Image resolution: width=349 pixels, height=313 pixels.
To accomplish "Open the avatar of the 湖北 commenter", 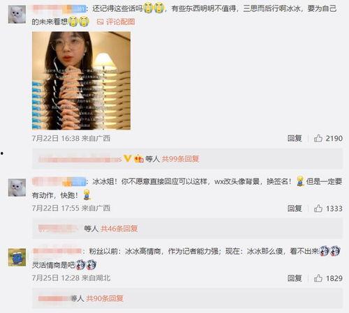I will [17, 257].
